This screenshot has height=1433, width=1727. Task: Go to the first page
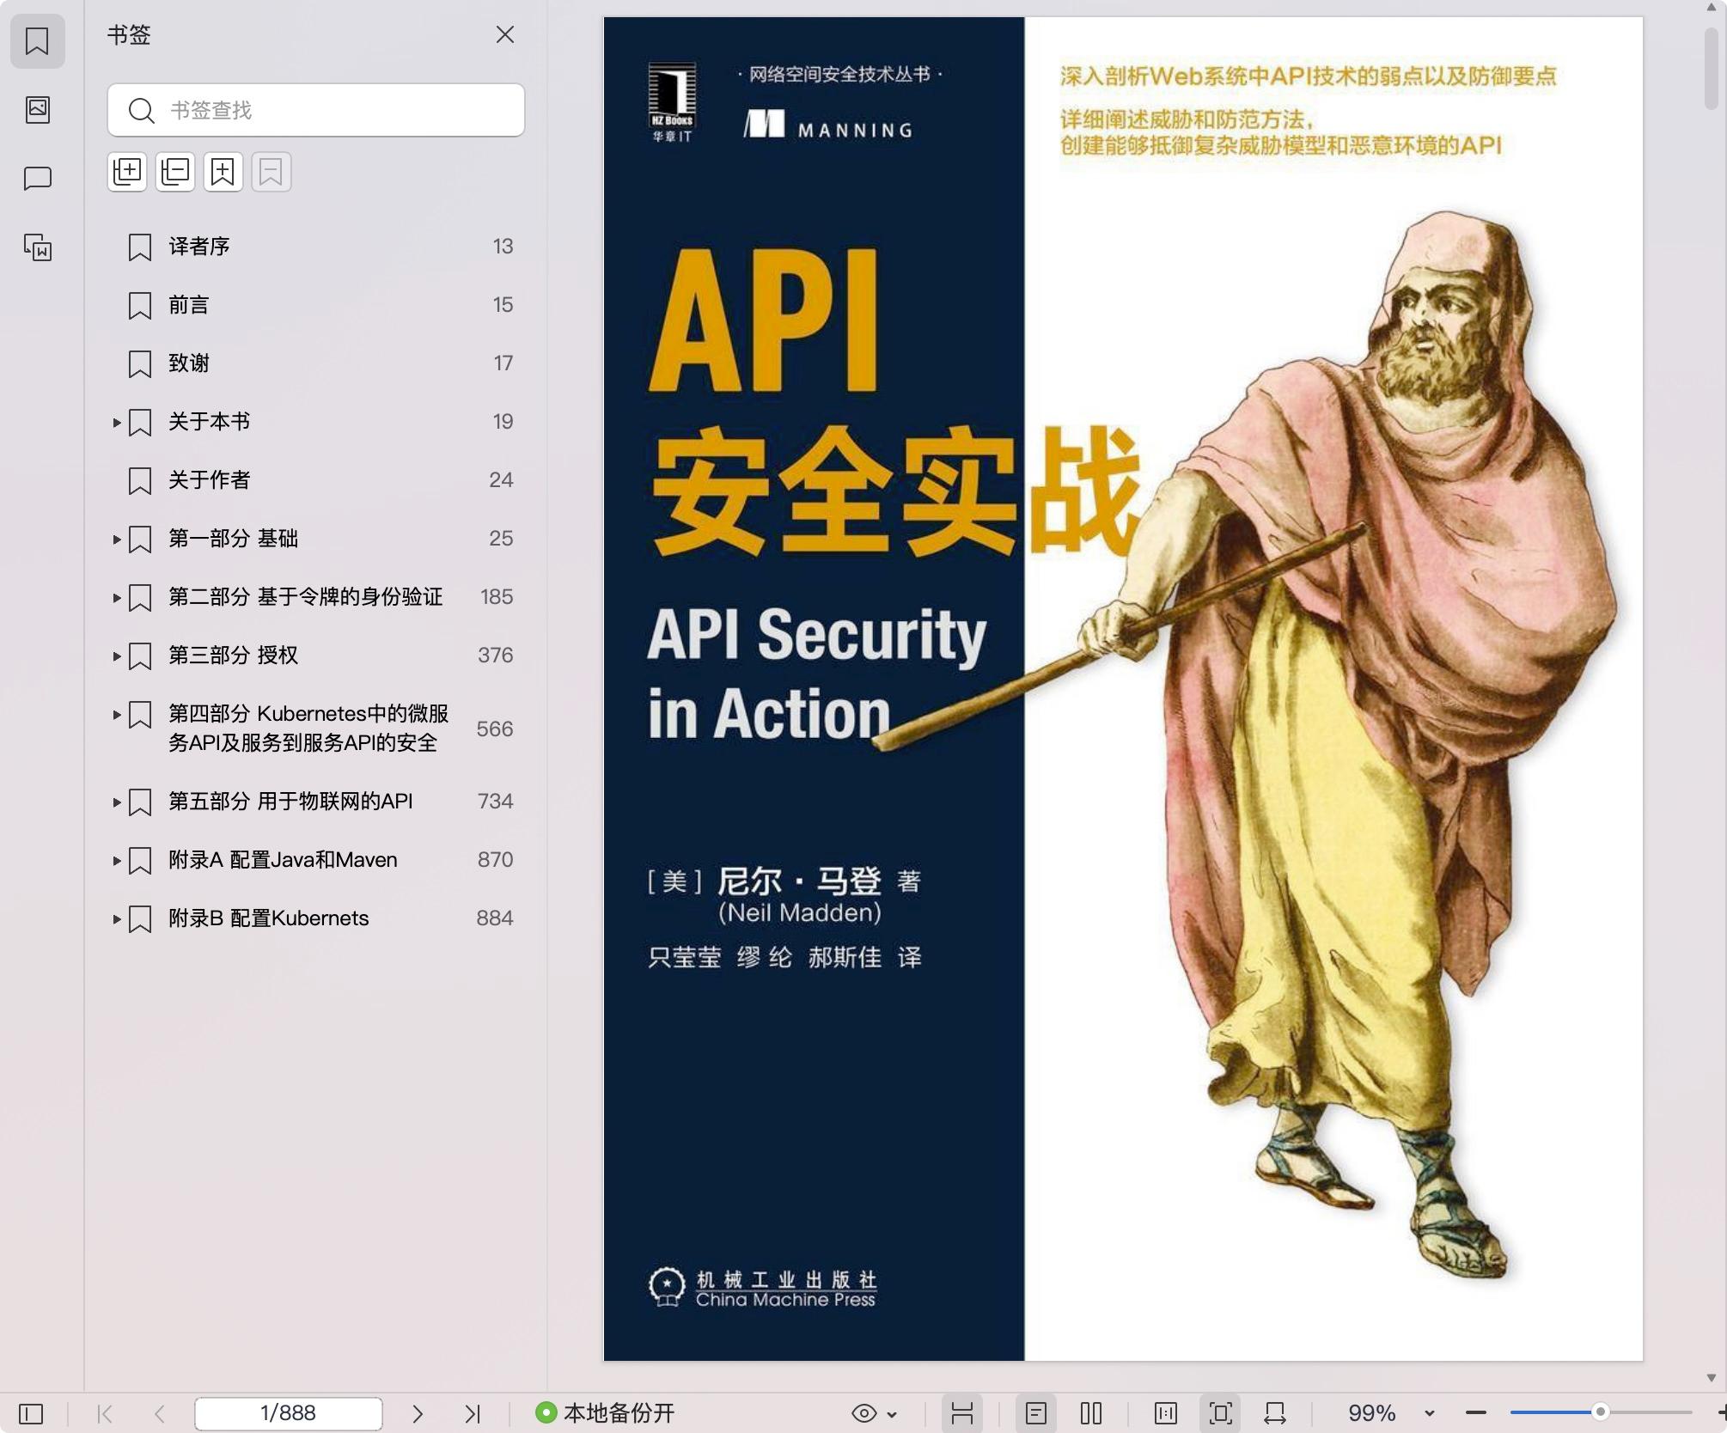pos(105,1413)
